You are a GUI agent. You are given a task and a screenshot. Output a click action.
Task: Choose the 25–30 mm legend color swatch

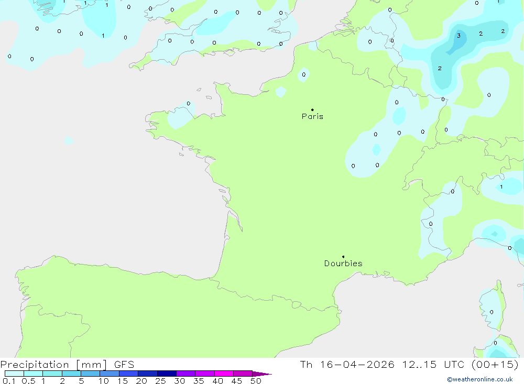pos(167,374)
